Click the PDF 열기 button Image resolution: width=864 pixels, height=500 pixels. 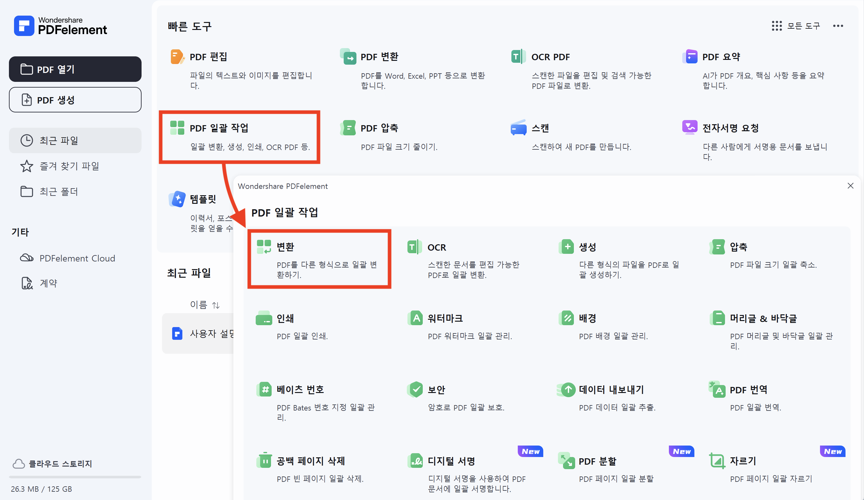tap(75, 69)
